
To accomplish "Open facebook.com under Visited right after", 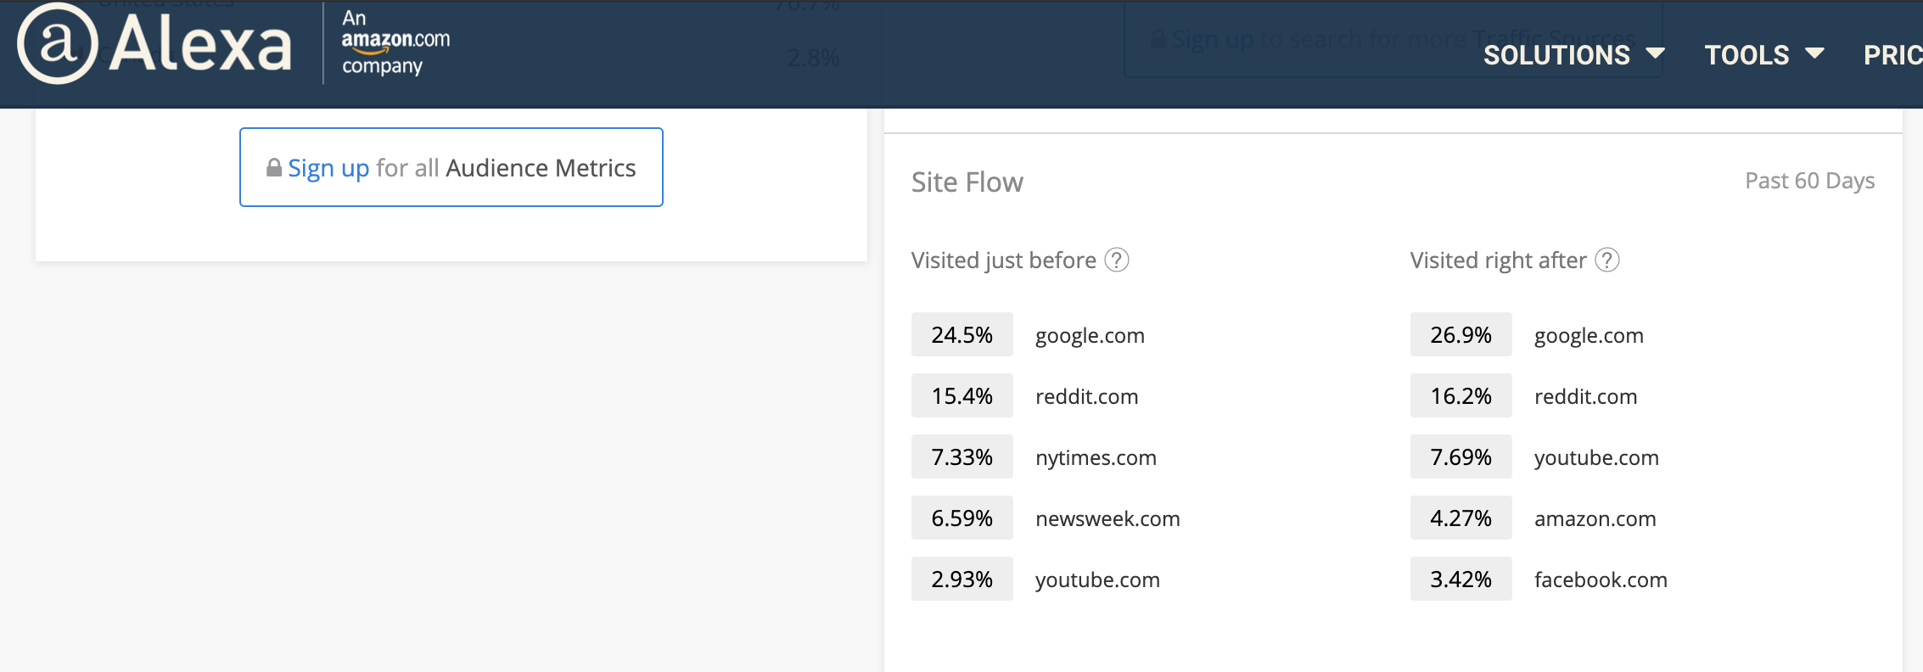I will (x=1601, y=580).
